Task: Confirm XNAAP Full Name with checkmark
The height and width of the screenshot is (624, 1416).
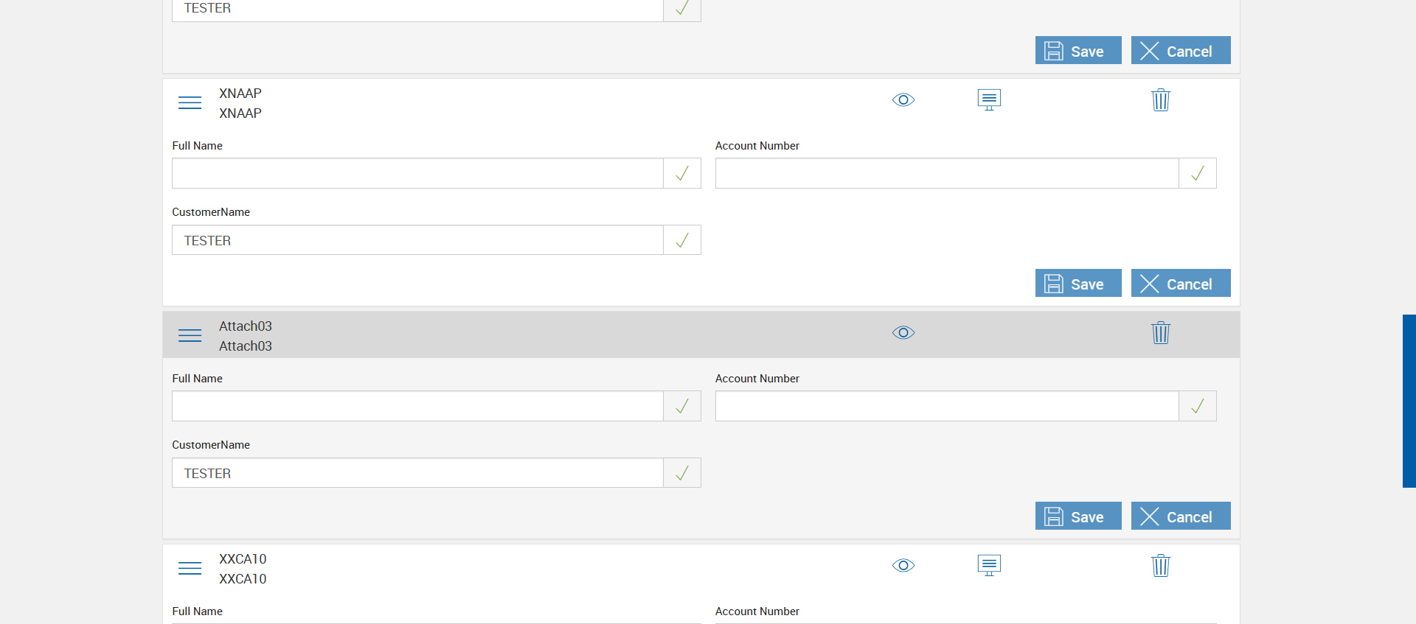Action: 682,173
